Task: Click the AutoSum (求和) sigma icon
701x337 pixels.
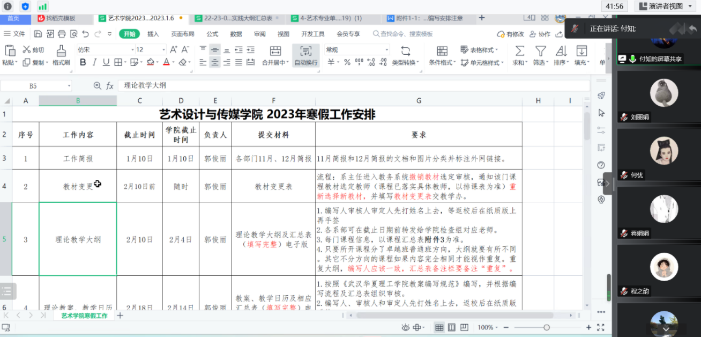Action: [519, 50]
